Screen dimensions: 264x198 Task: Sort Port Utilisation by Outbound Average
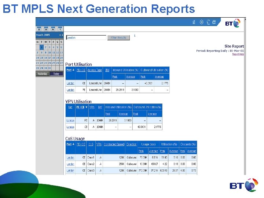(x=159, y=77)
